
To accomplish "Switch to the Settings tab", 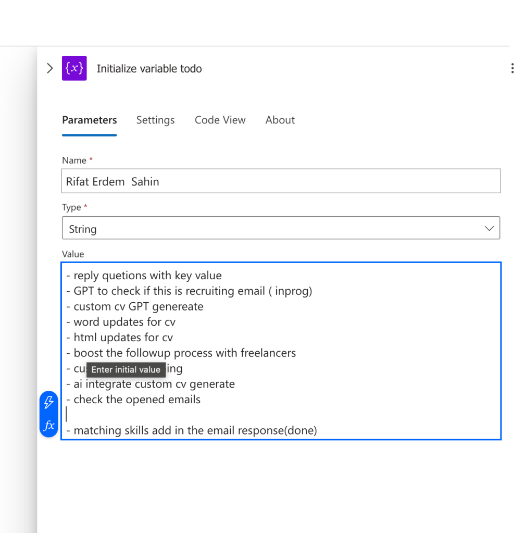I will tap(155, 120).
